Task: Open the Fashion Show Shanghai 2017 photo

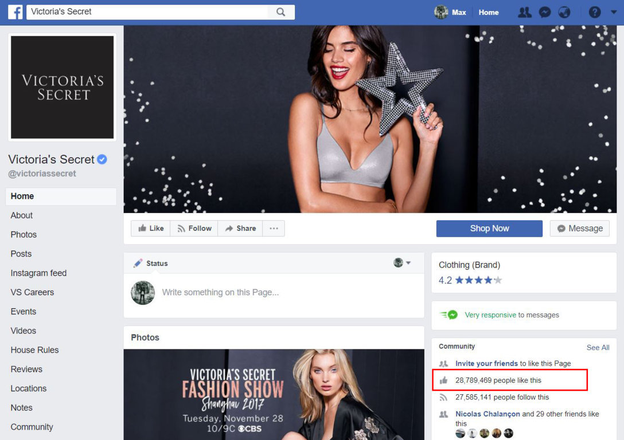Action: (x=274, y=395)
